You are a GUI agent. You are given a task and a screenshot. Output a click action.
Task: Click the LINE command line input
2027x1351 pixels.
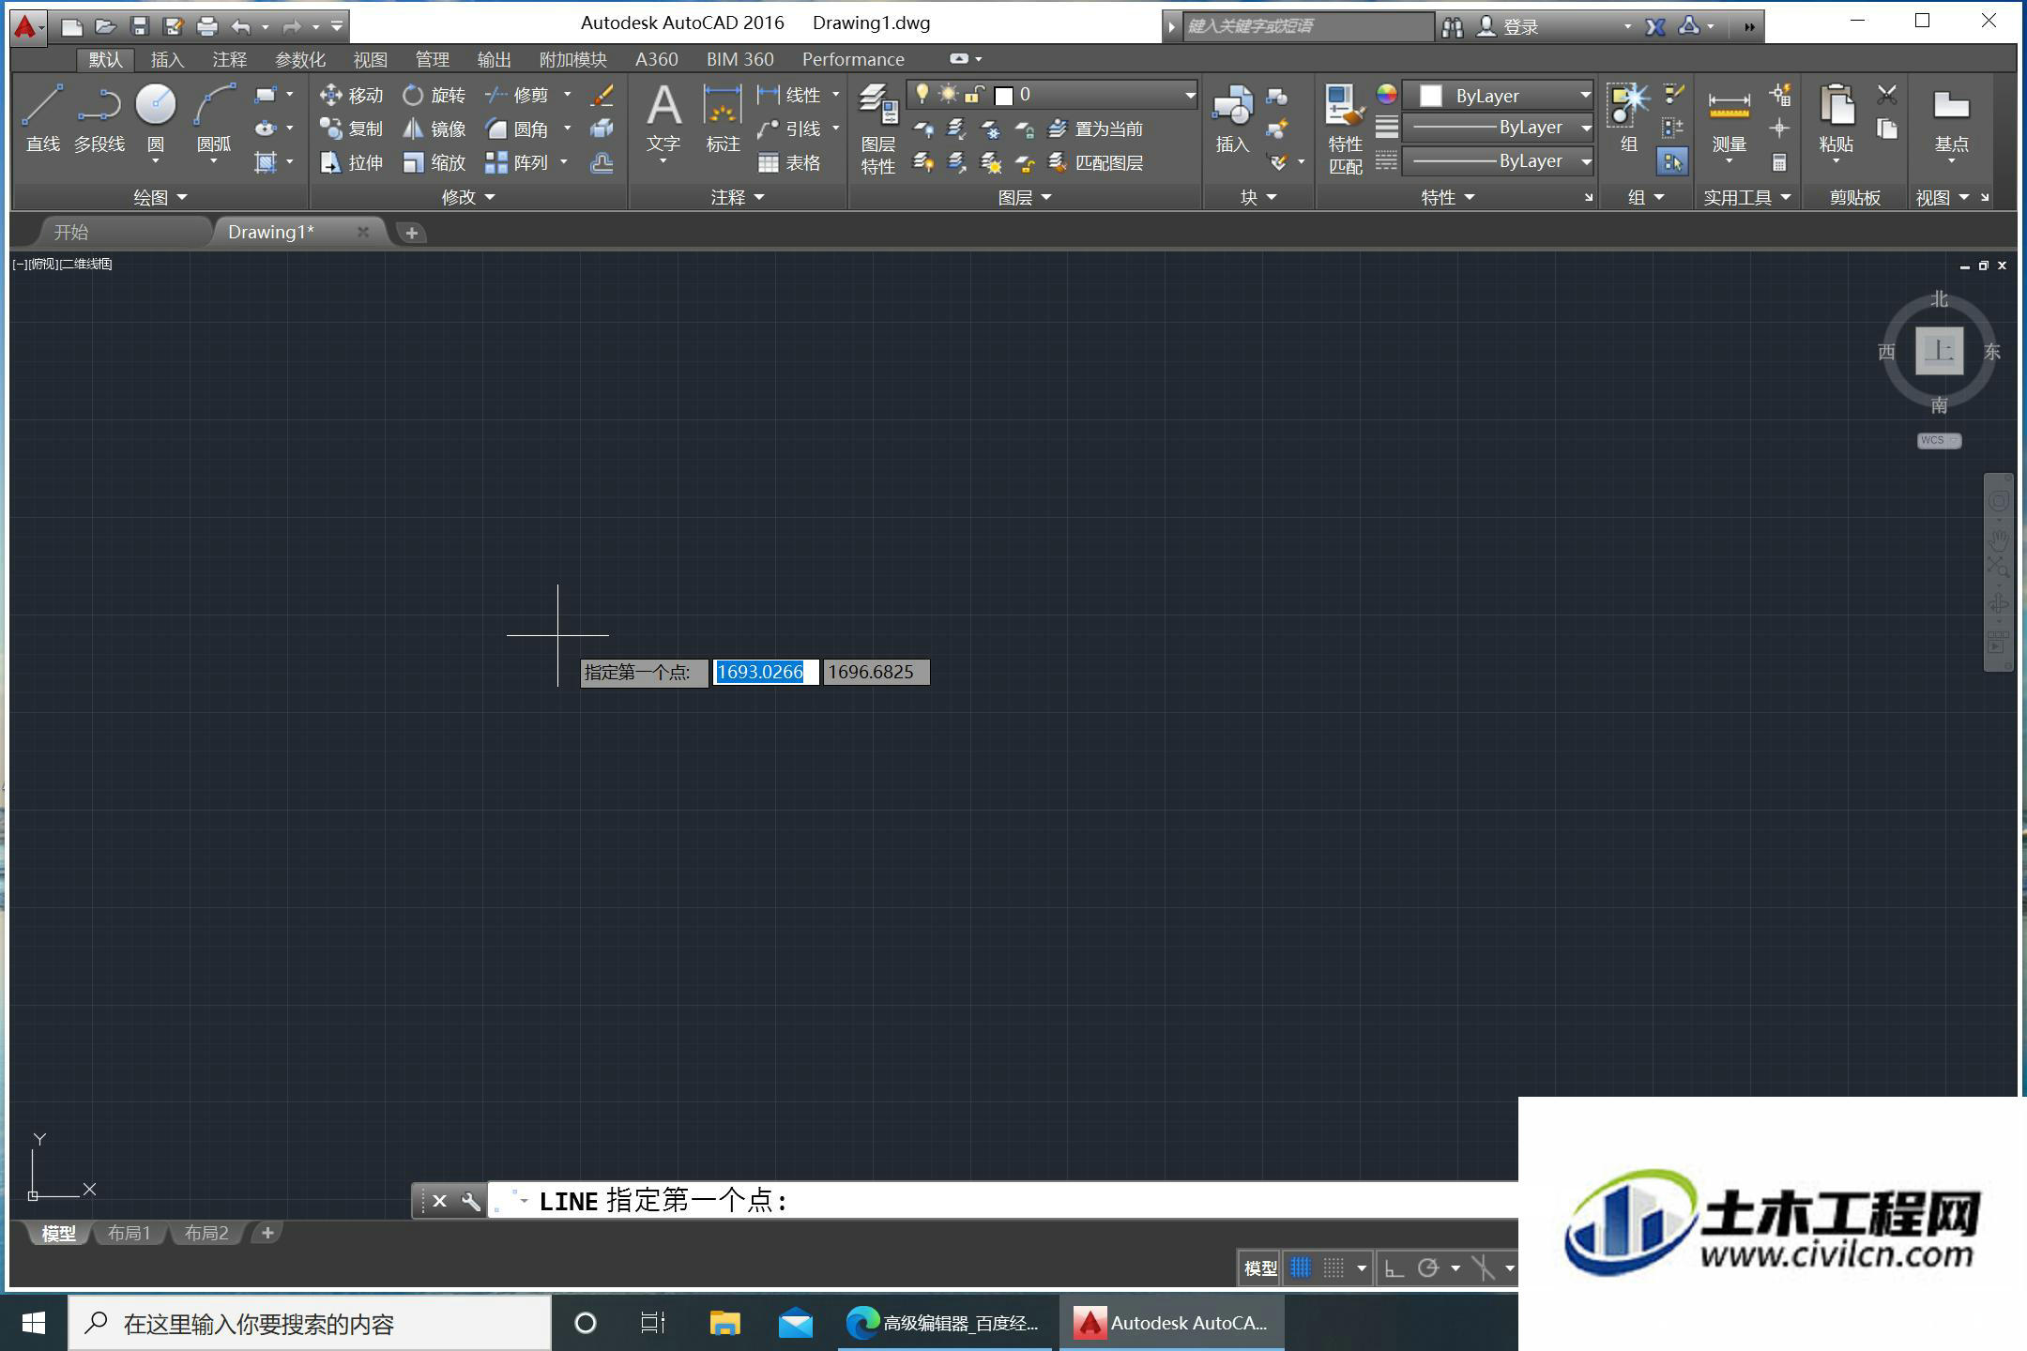click(x=1002, y=1201)
